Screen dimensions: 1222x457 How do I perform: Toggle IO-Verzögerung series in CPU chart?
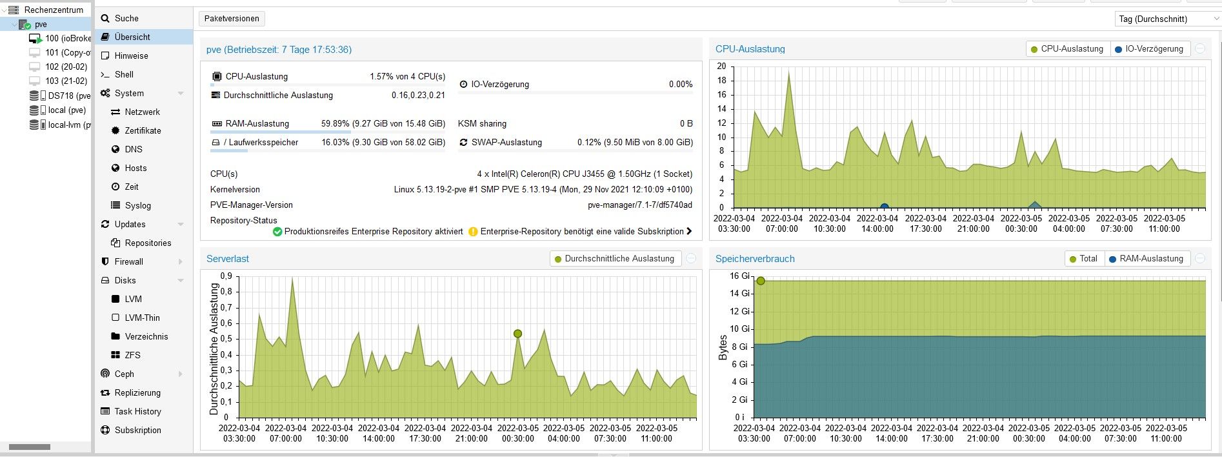(1148, 49)
